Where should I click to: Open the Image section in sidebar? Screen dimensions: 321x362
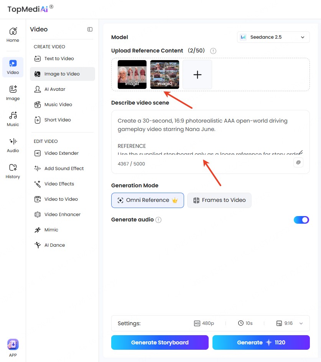point(13,93)
